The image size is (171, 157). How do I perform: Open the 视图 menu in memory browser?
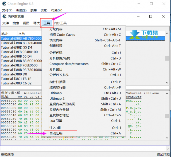(26, 23)
